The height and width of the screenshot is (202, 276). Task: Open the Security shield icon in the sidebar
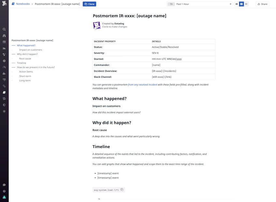(x=4, y=105)
